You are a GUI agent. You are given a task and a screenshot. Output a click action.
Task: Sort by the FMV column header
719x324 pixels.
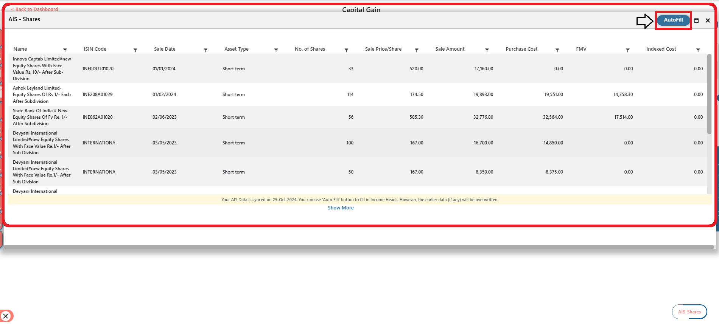[x=581, y=49]
